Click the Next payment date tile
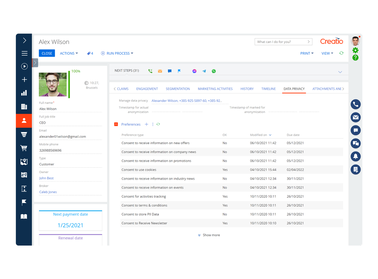This screenshot has width=378, height=279. pyautogui.click(x=70, y=220)
